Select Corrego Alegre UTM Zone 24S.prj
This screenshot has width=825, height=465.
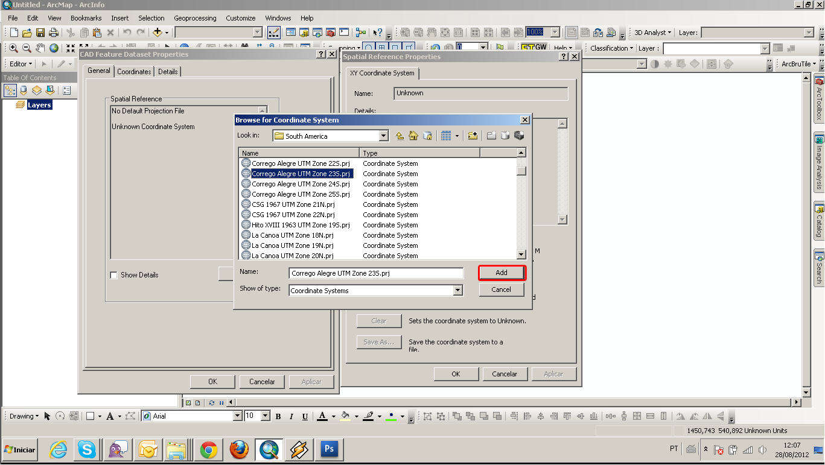click(x=301, y=184)
